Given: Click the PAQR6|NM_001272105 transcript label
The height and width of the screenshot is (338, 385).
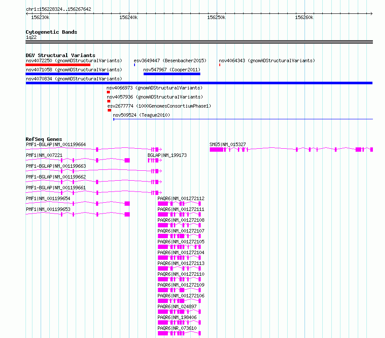Looking at the screenshot, I should [x=181, y=242].
